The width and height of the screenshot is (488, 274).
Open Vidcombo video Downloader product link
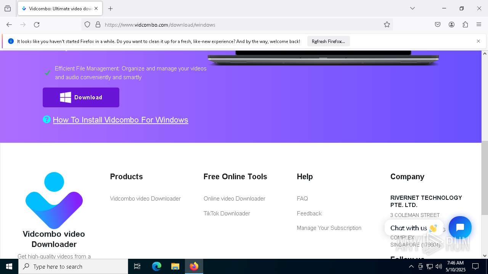(145, 199)
